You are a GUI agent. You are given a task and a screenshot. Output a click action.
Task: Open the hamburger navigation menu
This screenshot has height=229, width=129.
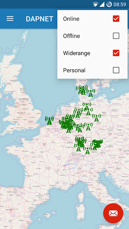tap(10, 19)
